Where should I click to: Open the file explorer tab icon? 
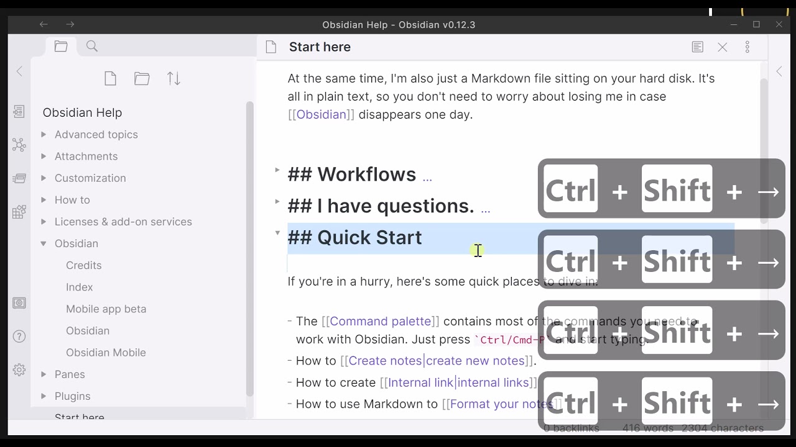61,47
